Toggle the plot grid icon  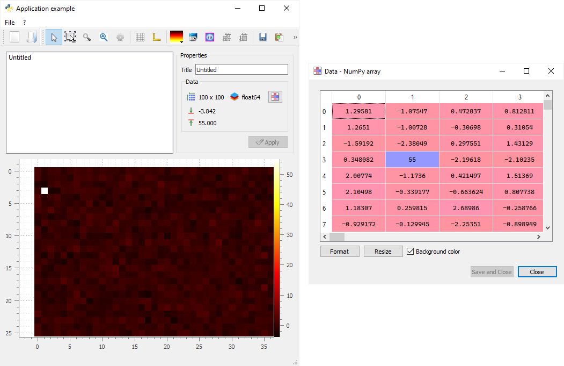pyautogui.click(x=140, y=37)
